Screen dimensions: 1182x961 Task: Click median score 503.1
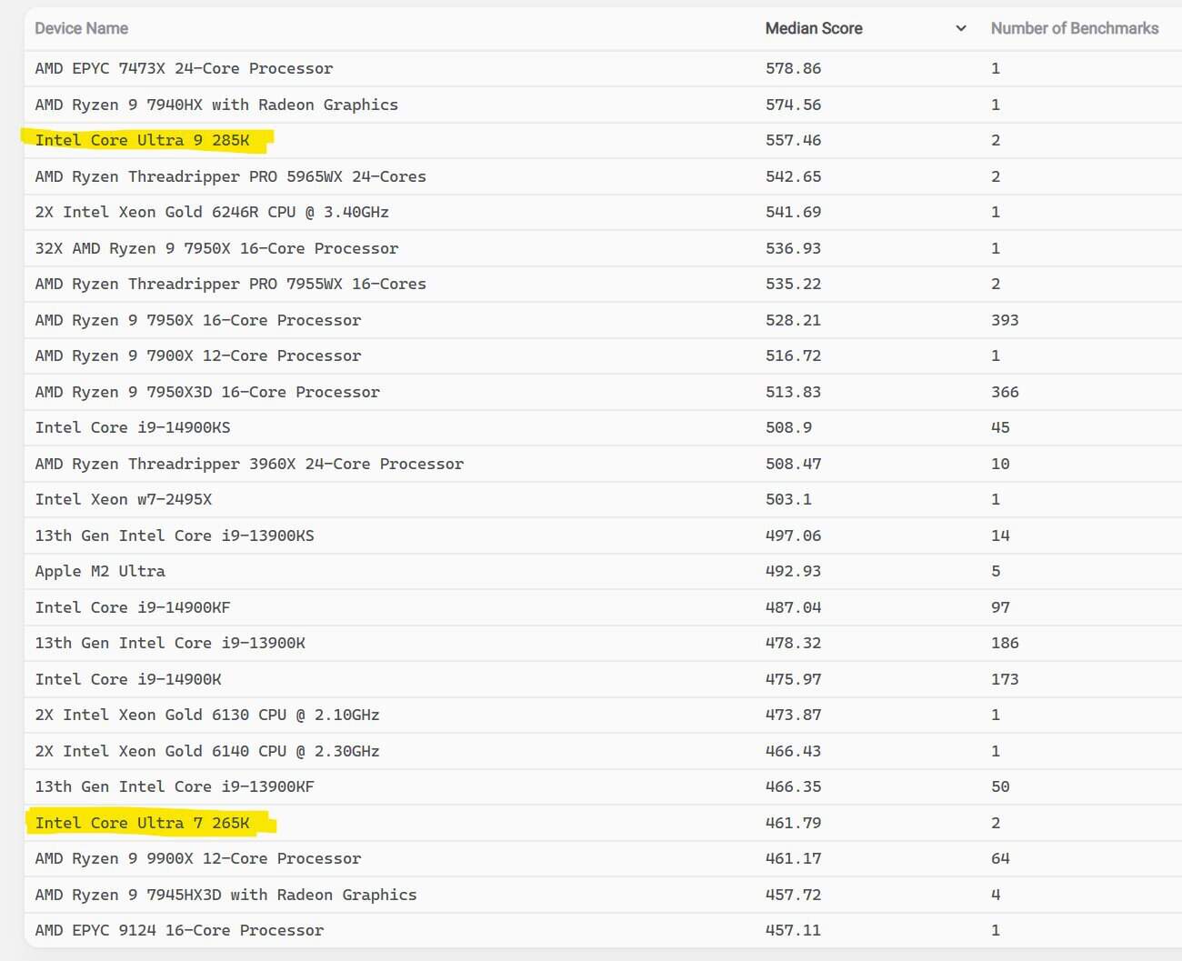788,499
